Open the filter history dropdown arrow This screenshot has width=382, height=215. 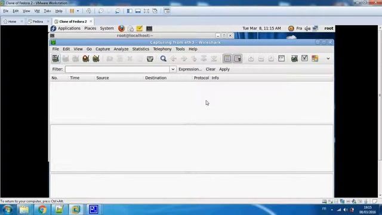pyautogui.click(x=172, y=69)
